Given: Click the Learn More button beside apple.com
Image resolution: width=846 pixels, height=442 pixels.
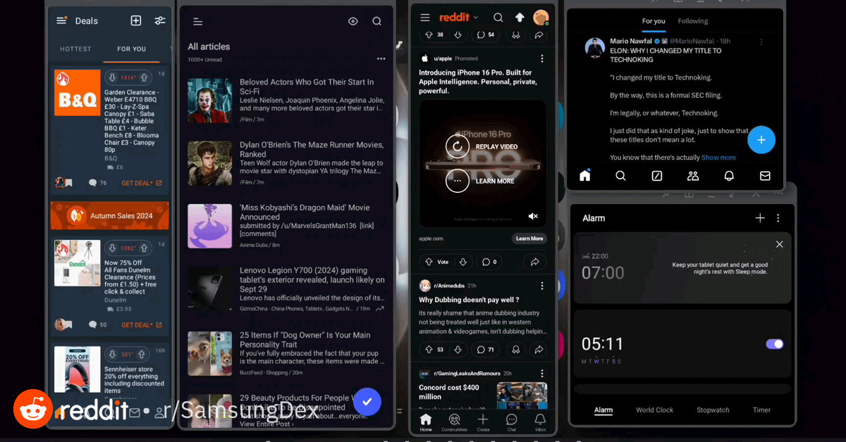Looking at the screenshot, I should (529, 239).
